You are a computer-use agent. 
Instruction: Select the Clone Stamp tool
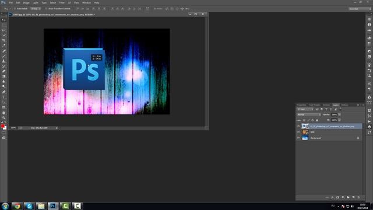[3, 61]
